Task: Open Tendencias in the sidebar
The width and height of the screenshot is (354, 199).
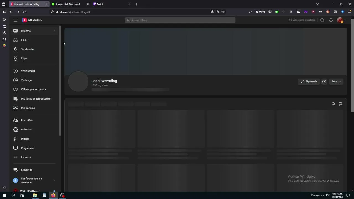Action: click(x=34, y=49)
